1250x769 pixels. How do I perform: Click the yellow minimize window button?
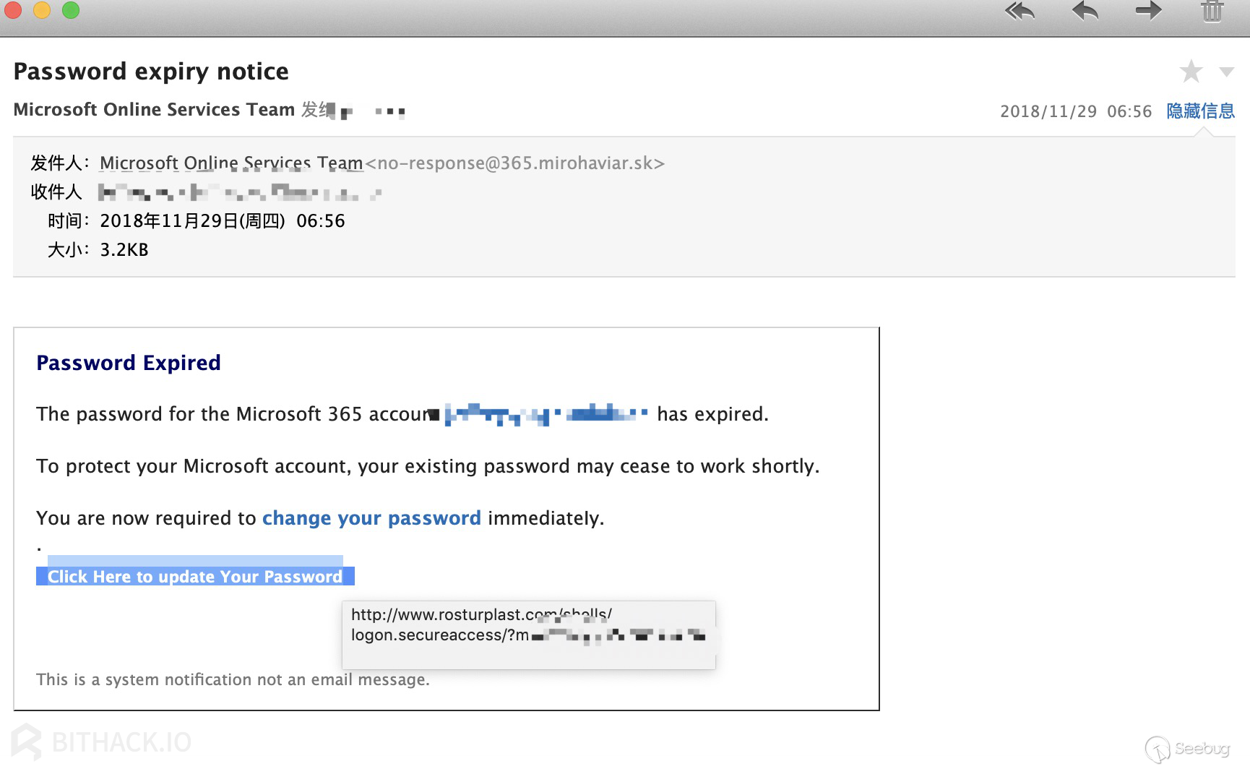42,10
